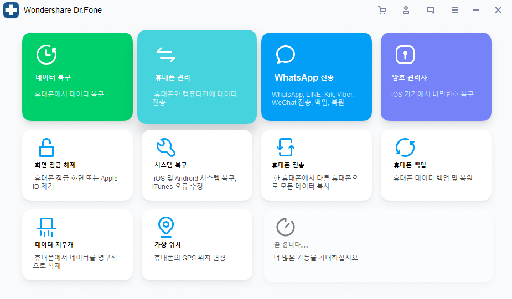Click 'iOS 기기에서 비밀번호 복구' description
Screen dimensions: 512x299
tap(432, 94)
